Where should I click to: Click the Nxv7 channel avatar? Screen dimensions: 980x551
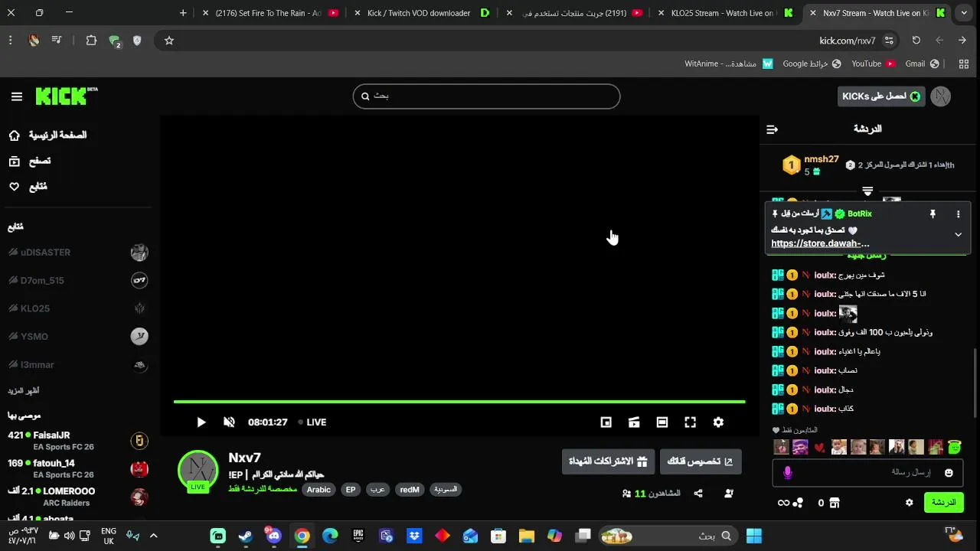click(x=198, y=470)
